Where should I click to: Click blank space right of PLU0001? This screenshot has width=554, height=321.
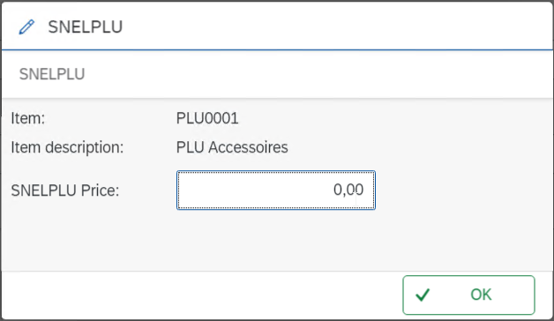click(389, 118)
